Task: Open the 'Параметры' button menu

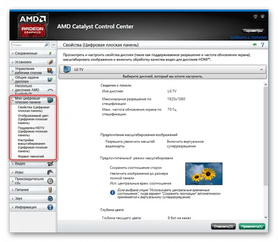Action: pyautogui.click(x=253, y=31)
